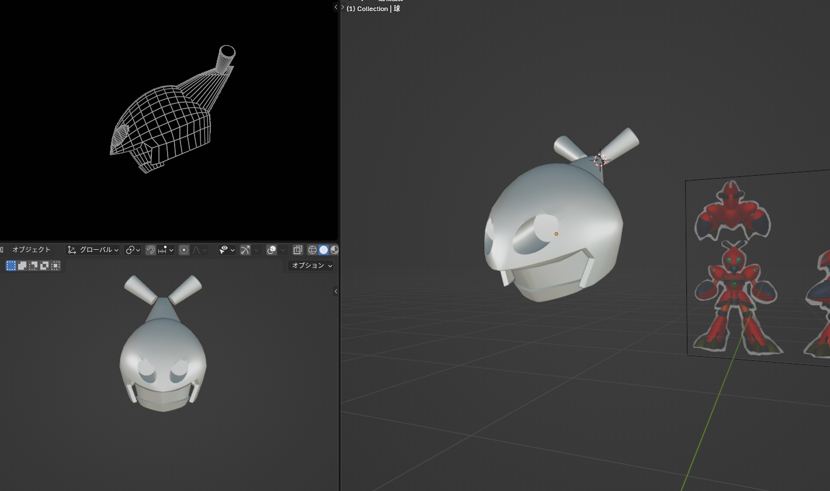830x491 pixels.
Task: Switch to wireframe shading mode
Action: [x=312, y=250]
